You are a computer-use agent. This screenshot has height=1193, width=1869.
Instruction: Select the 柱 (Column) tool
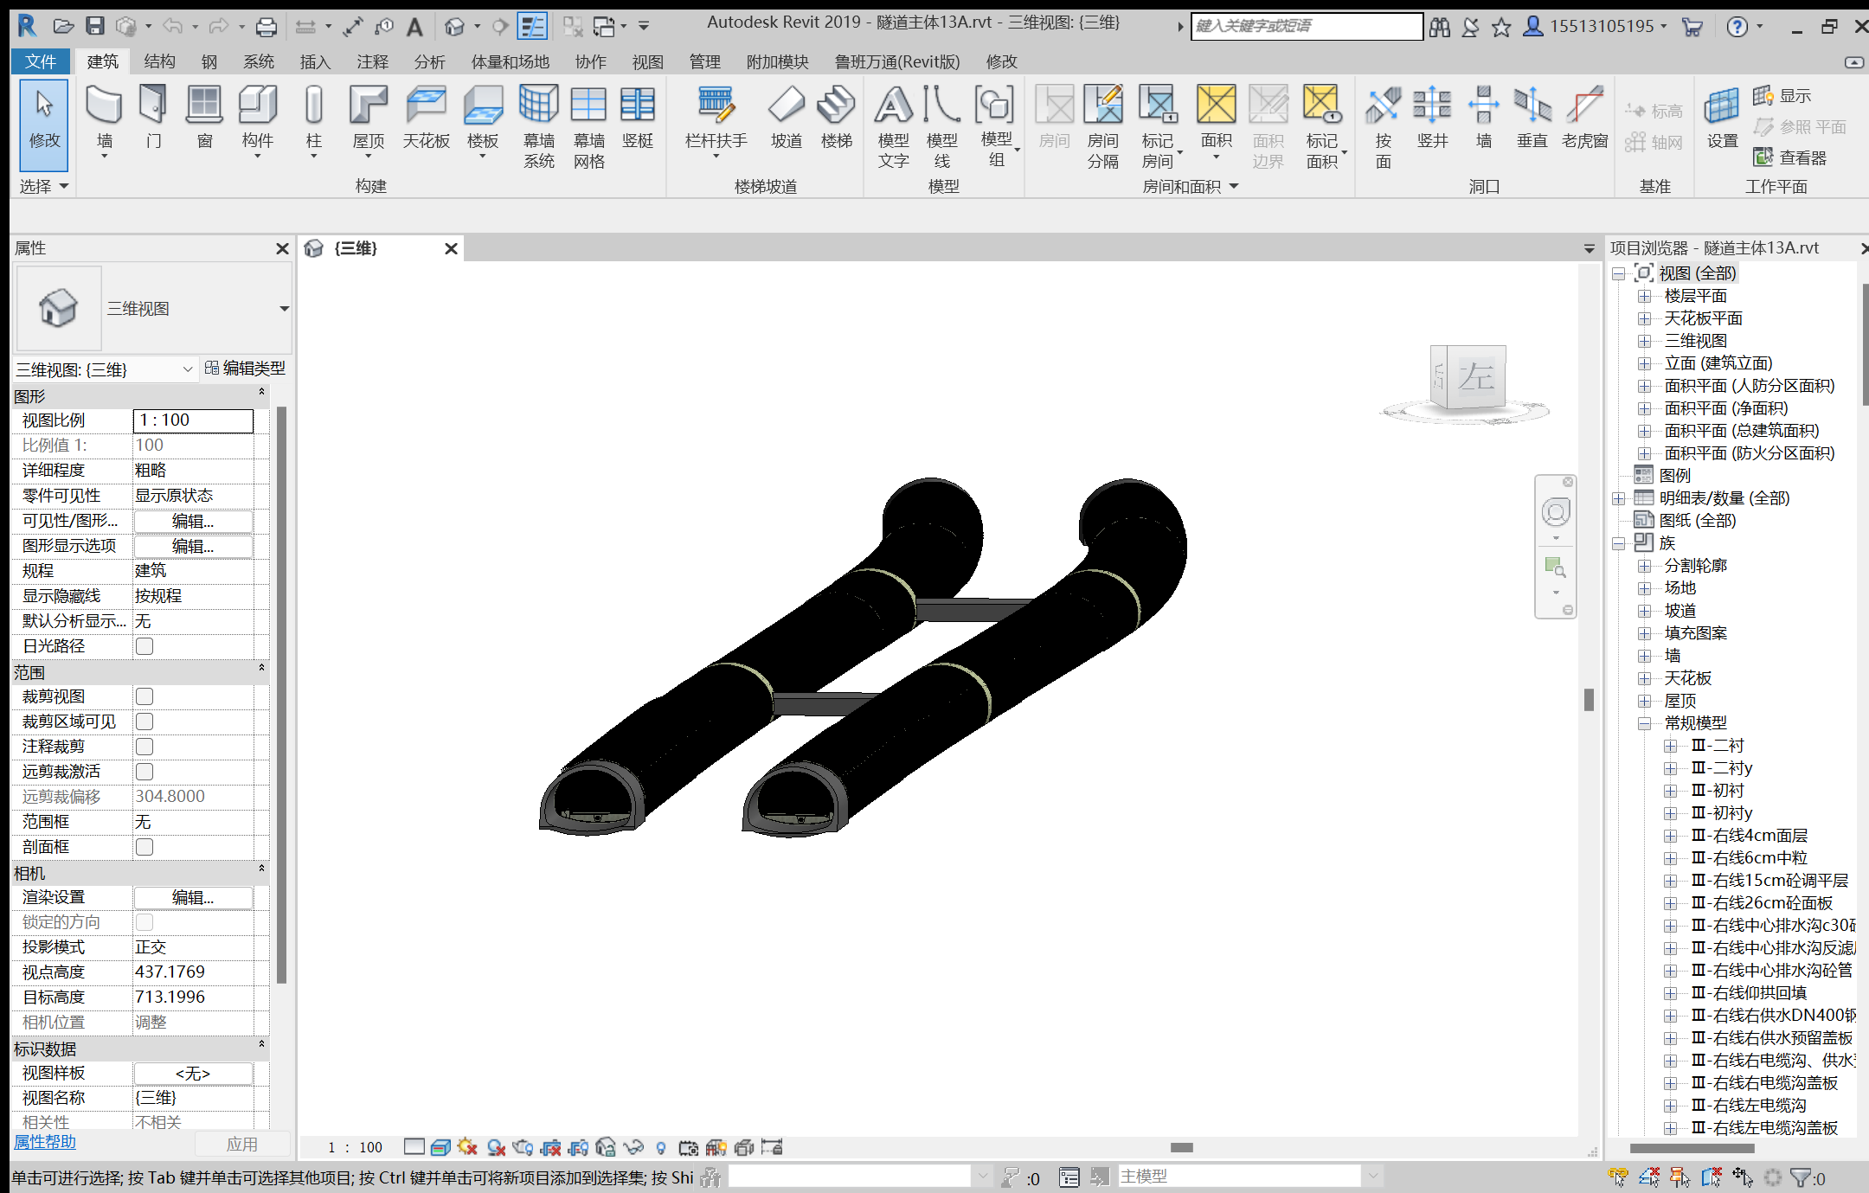click(x=314, y=119)
